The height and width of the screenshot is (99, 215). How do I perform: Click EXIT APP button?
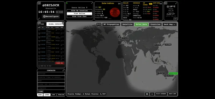(173, 94)
